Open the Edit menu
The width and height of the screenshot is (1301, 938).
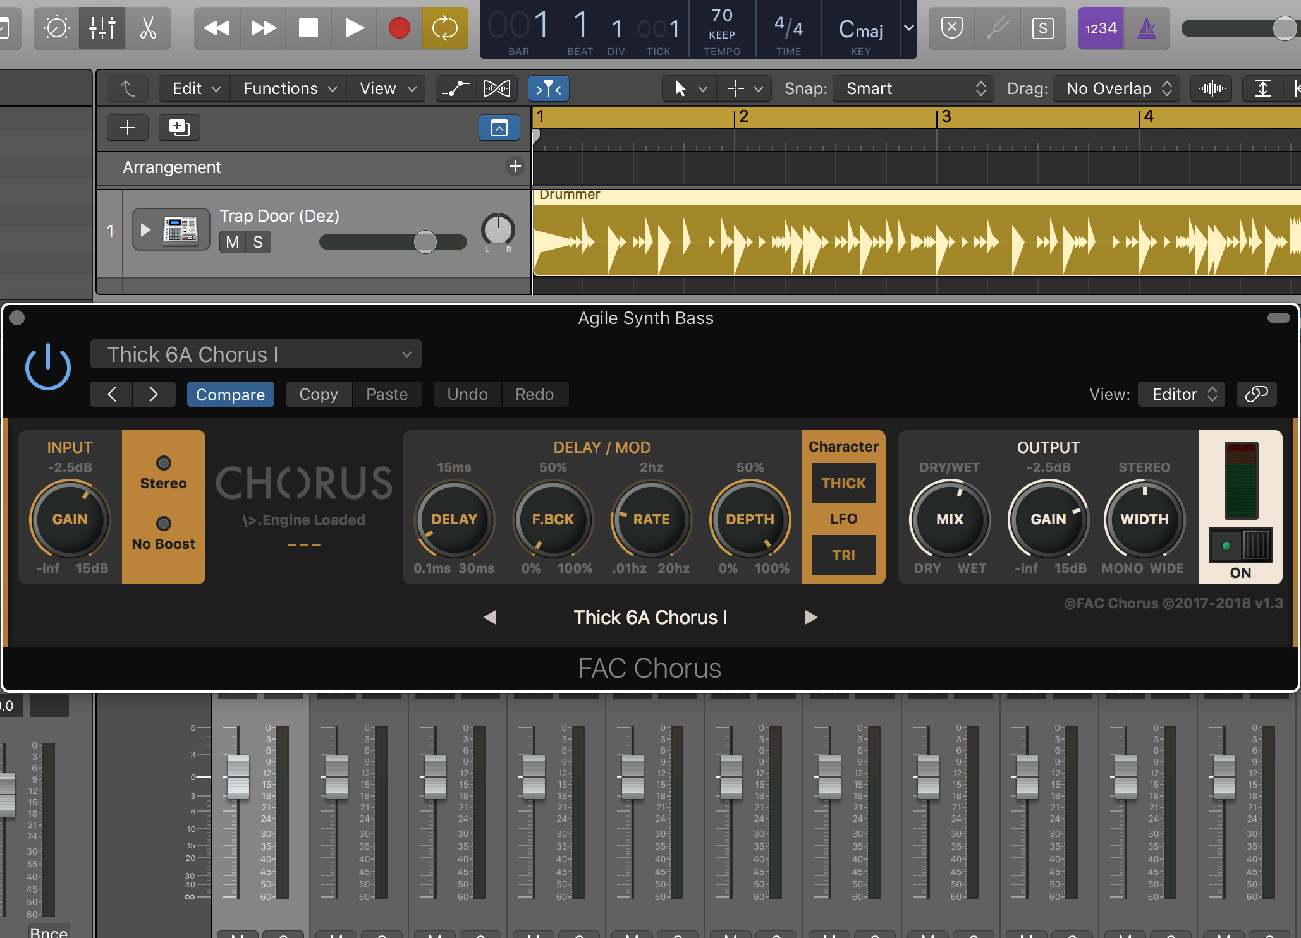[195, 88]
